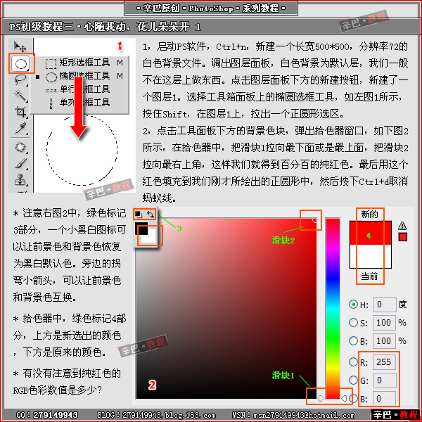
Task: Click the right hue slider arrow handle
Action: click(344, 398)
